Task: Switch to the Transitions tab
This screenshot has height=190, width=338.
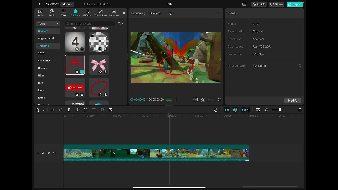Action: pos(101,13)
